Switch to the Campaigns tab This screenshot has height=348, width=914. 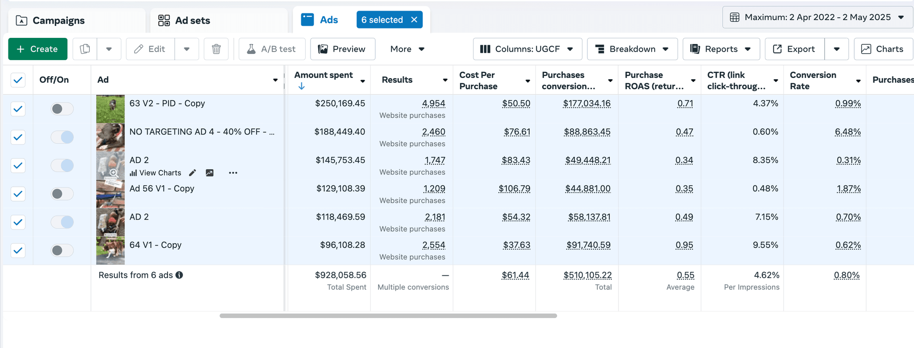[77, 20]
